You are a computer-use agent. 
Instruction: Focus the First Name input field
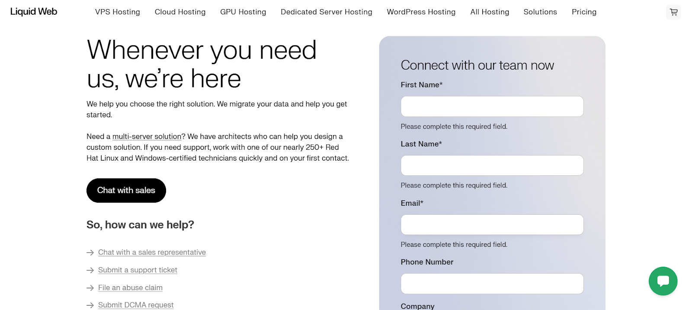492,107
